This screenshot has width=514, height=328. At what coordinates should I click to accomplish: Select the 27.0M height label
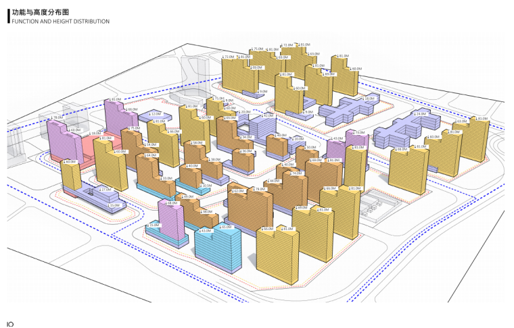105,190
